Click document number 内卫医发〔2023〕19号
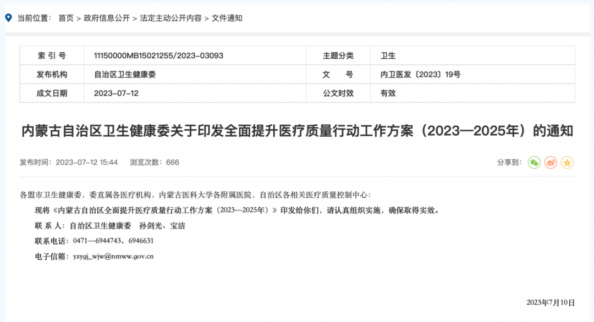The width and height of the screenshot is (594, 322). click(x=420, y=74)
